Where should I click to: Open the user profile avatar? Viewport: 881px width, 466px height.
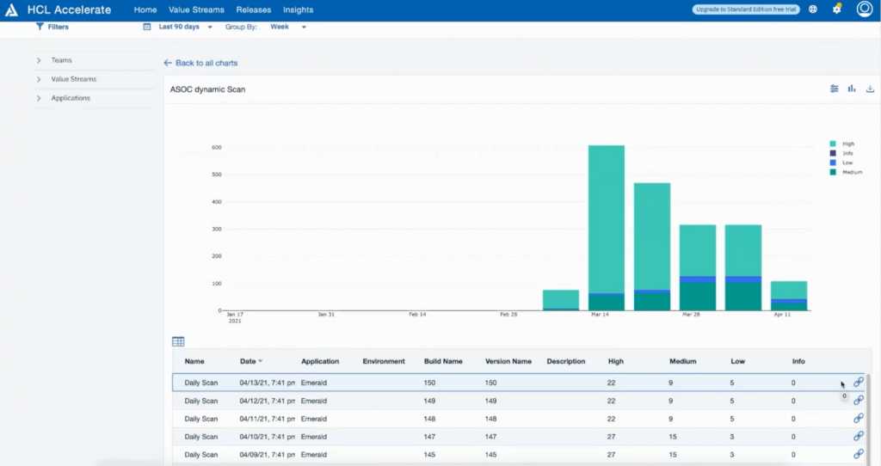pyautogui.click(x=864, y=9)
